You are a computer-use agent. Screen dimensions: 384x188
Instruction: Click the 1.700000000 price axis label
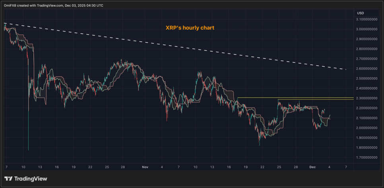click(366, 158)
